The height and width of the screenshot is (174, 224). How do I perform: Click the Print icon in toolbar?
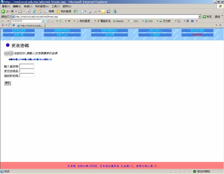pos(90,11)
